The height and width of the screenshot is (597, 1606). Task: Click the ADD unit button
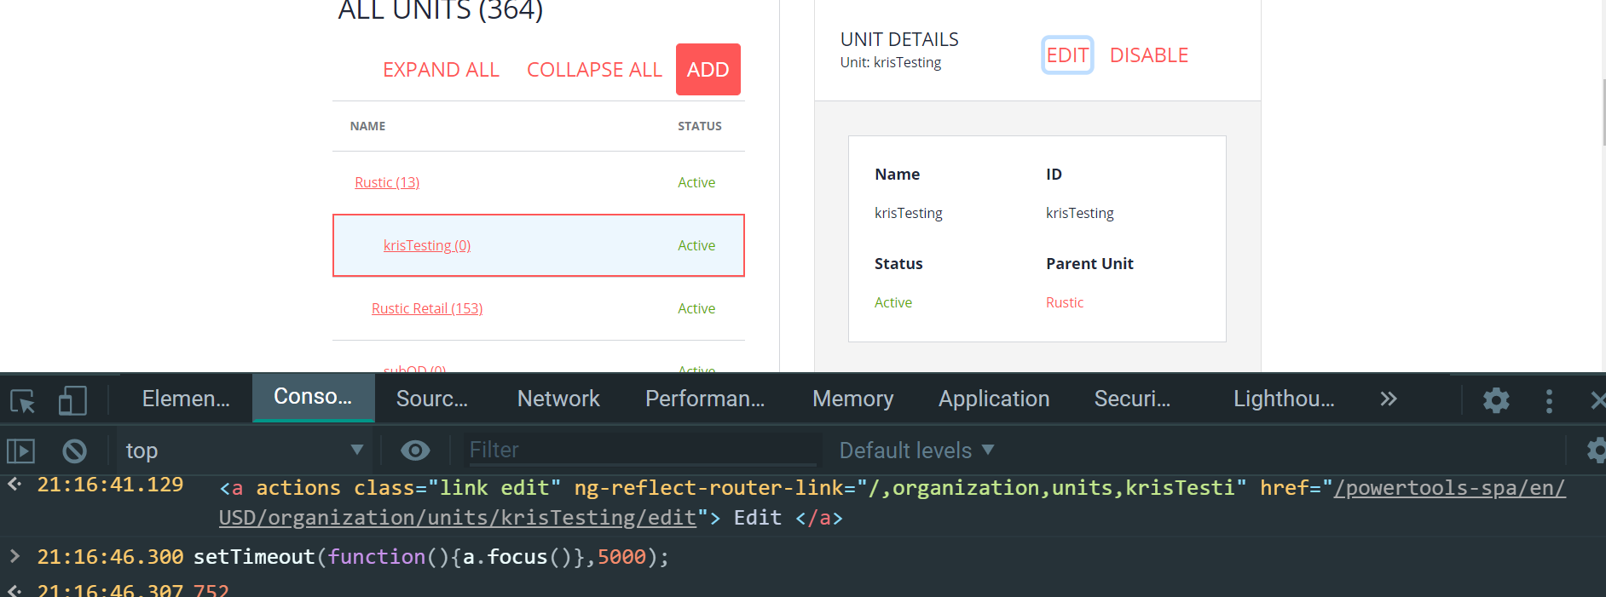coord(708,69)
